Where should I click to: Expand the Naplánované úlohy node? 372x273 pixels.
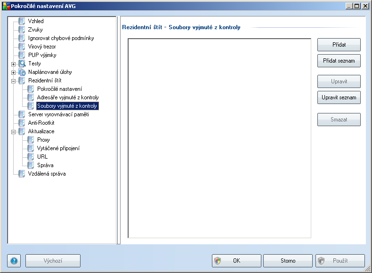point(13,72)
